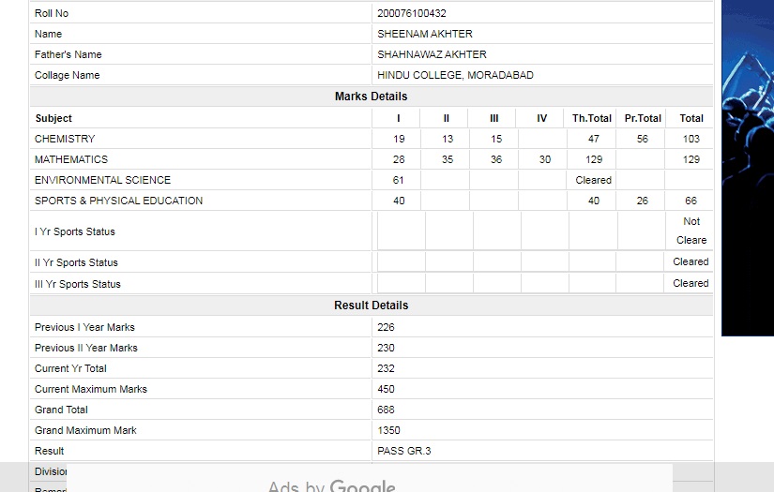
Task: Click SPORTS & PHYSICAL EDUCATION row label
Action: click(118, 201)
